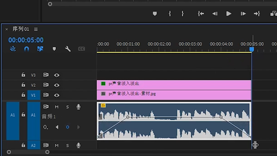The image size is (277, 156).
Task: Toggle sync lock for A1
Action: (46, 106)
